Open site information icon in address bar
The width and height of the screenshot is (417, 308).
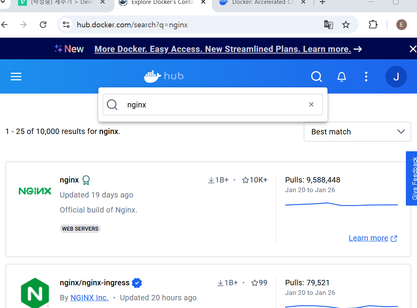coord(66,25)
